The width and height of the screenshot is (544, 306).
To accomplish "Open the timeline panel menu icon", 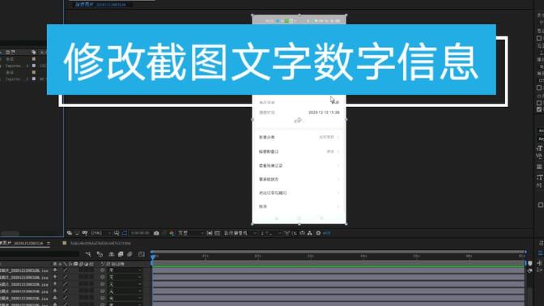I will coord(49,243).
